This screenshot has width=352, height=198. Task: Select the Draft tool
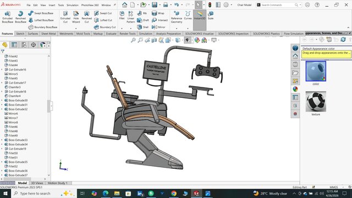(x=143, y=20)
